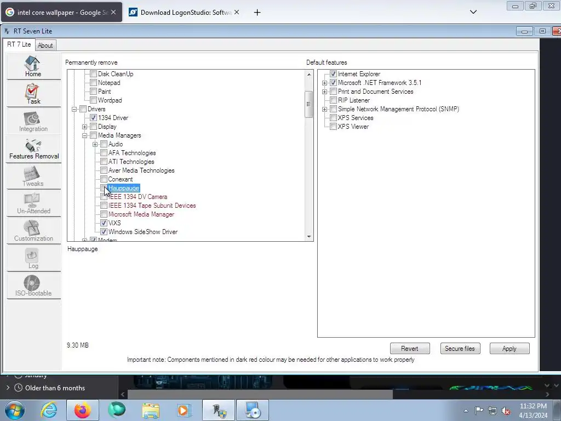Uncheck the 1394 Driver checkbox

[x=93, y=118]
